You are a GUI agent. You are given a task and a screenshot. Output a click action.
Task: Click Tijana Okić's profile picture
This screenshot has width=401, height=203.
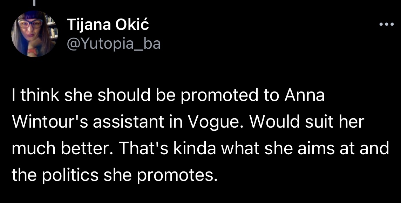pyautogui.click(x=34, y=34)
